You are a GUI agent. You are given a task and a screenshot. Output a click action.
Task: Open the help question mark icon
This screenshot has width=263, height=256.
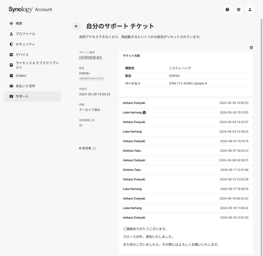[227, 10]
